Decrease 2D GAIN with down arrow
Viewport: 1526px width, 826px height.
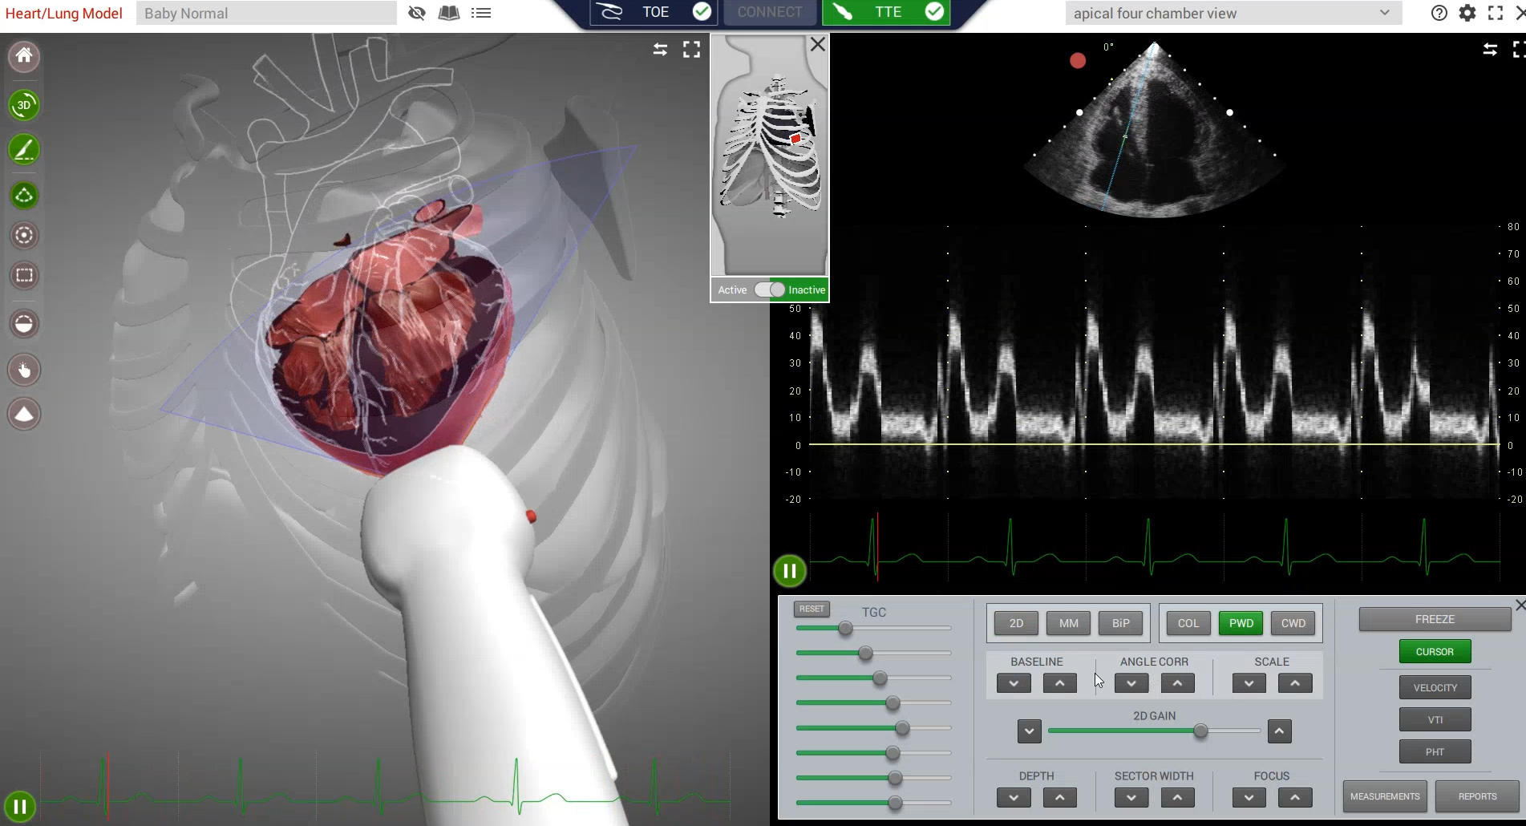1030,731
